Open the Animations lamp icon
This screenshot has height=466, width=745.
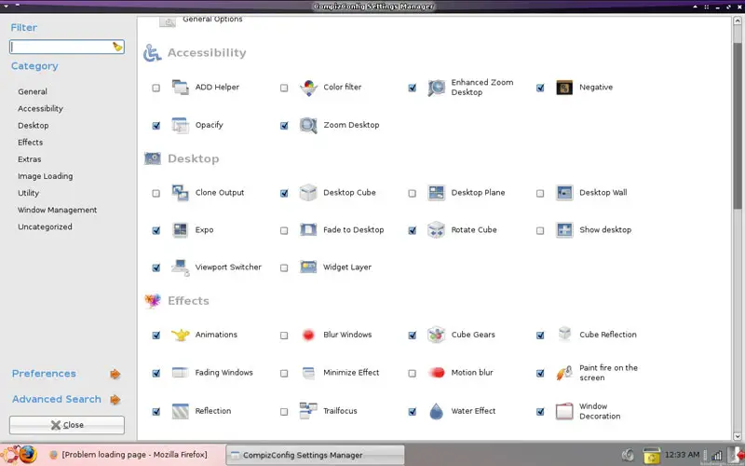tap(180, 335)
